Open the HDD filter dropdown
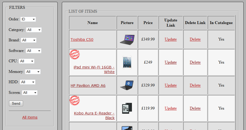 point(27,82)
